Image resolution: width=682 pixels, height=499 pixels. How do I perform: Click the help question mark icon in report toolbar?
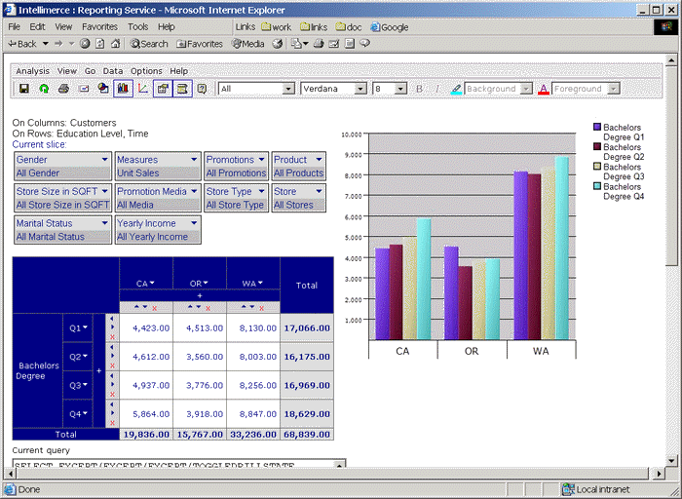(202, 89)
